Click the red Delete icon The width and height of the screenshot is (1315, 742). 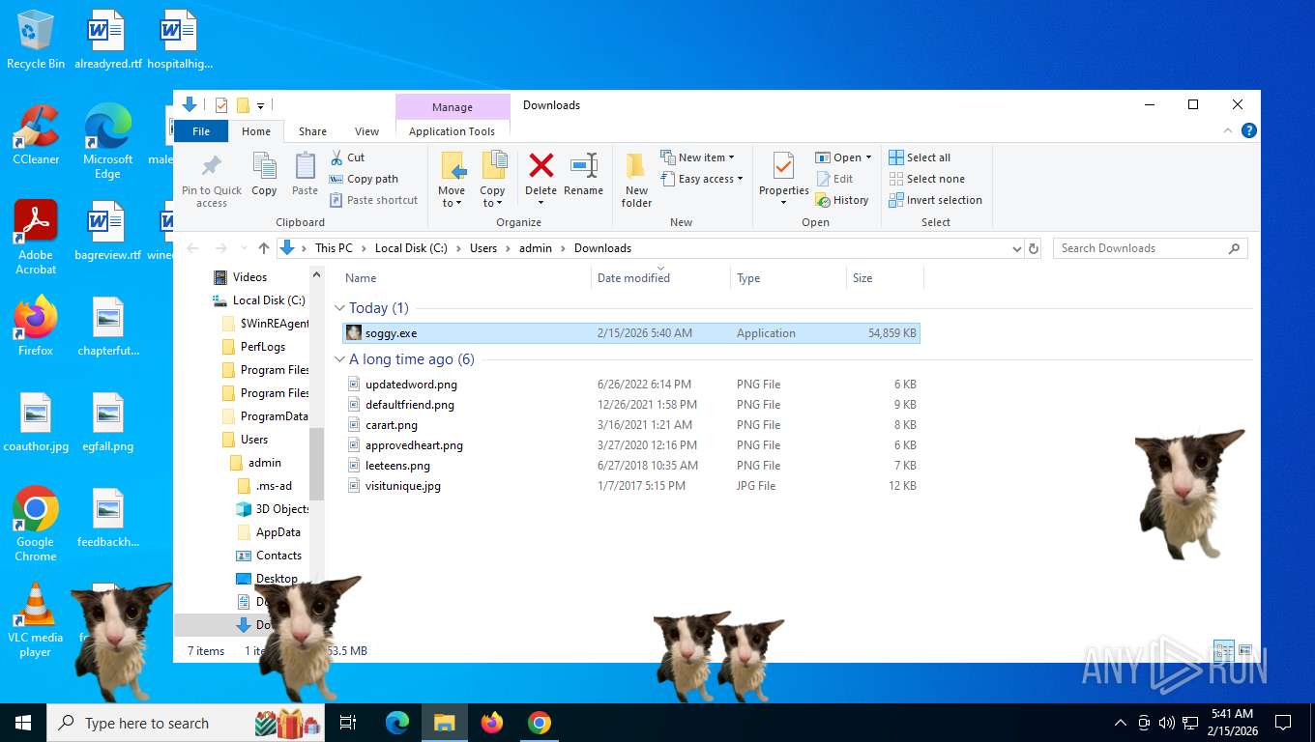coord(541,166)
